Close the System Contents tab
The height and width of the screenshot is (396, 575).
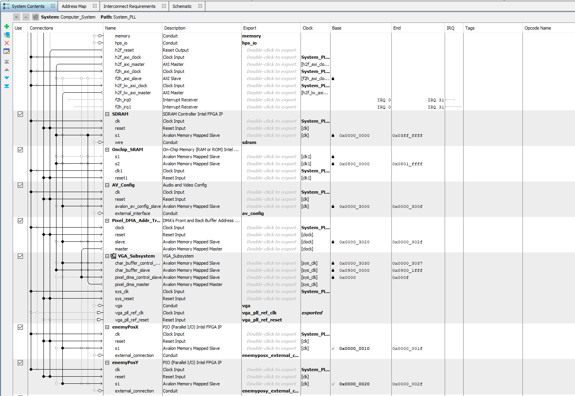coord(53,6)
